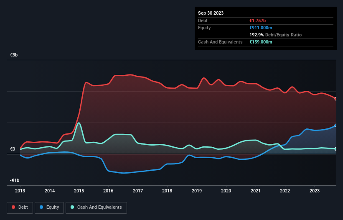Click the 192.9% Debt/Equity Ratio text
The image size is (343, 220).
tap(275, 35)
